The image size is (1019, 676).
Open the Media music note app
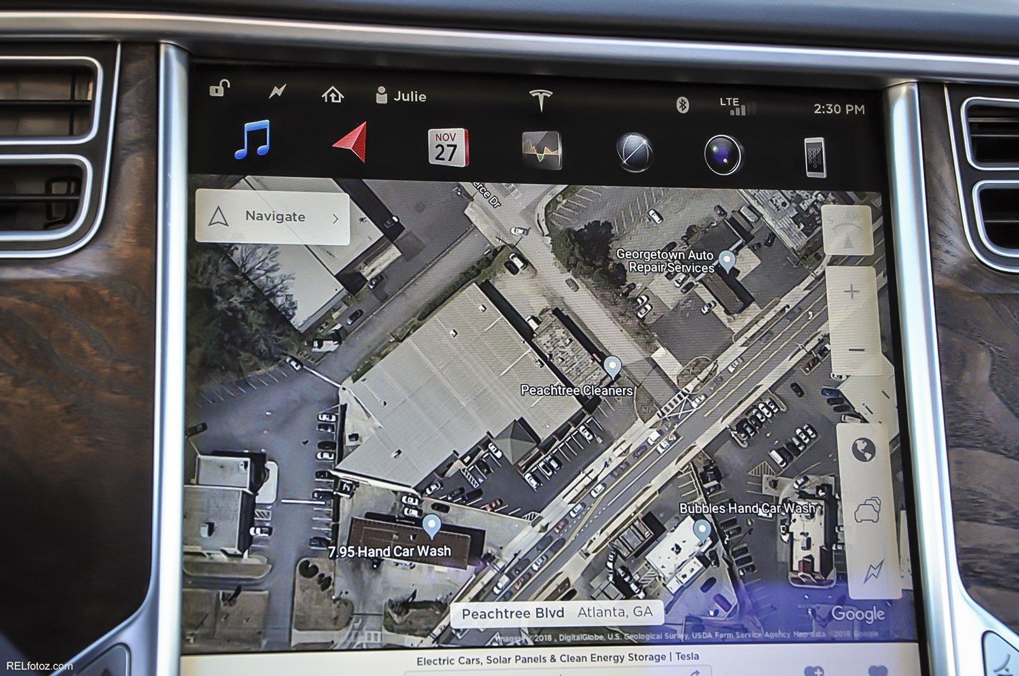point(252,139)
